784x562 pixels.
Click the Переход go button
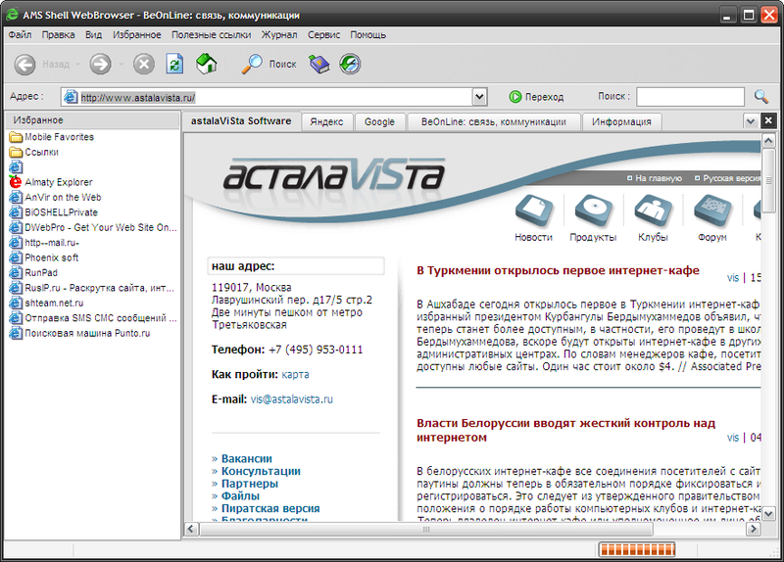click(536, 97)
